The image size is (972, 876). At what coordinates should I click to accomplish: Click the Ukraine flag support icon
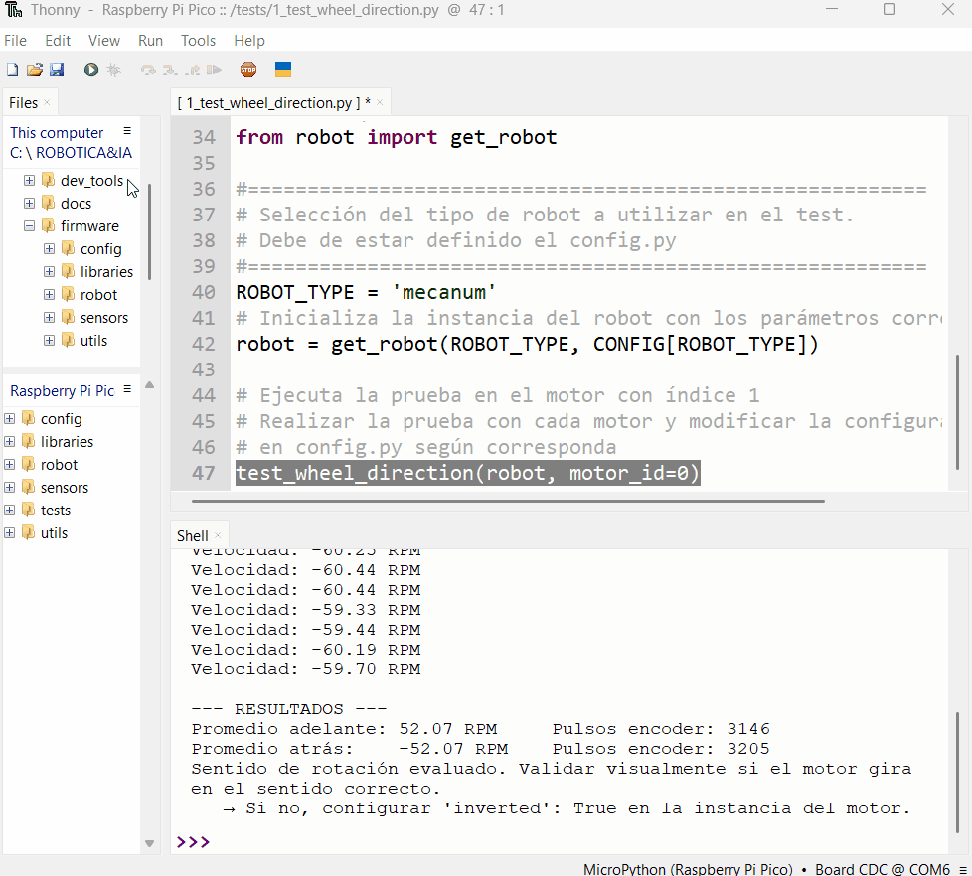tap(283, 70)
